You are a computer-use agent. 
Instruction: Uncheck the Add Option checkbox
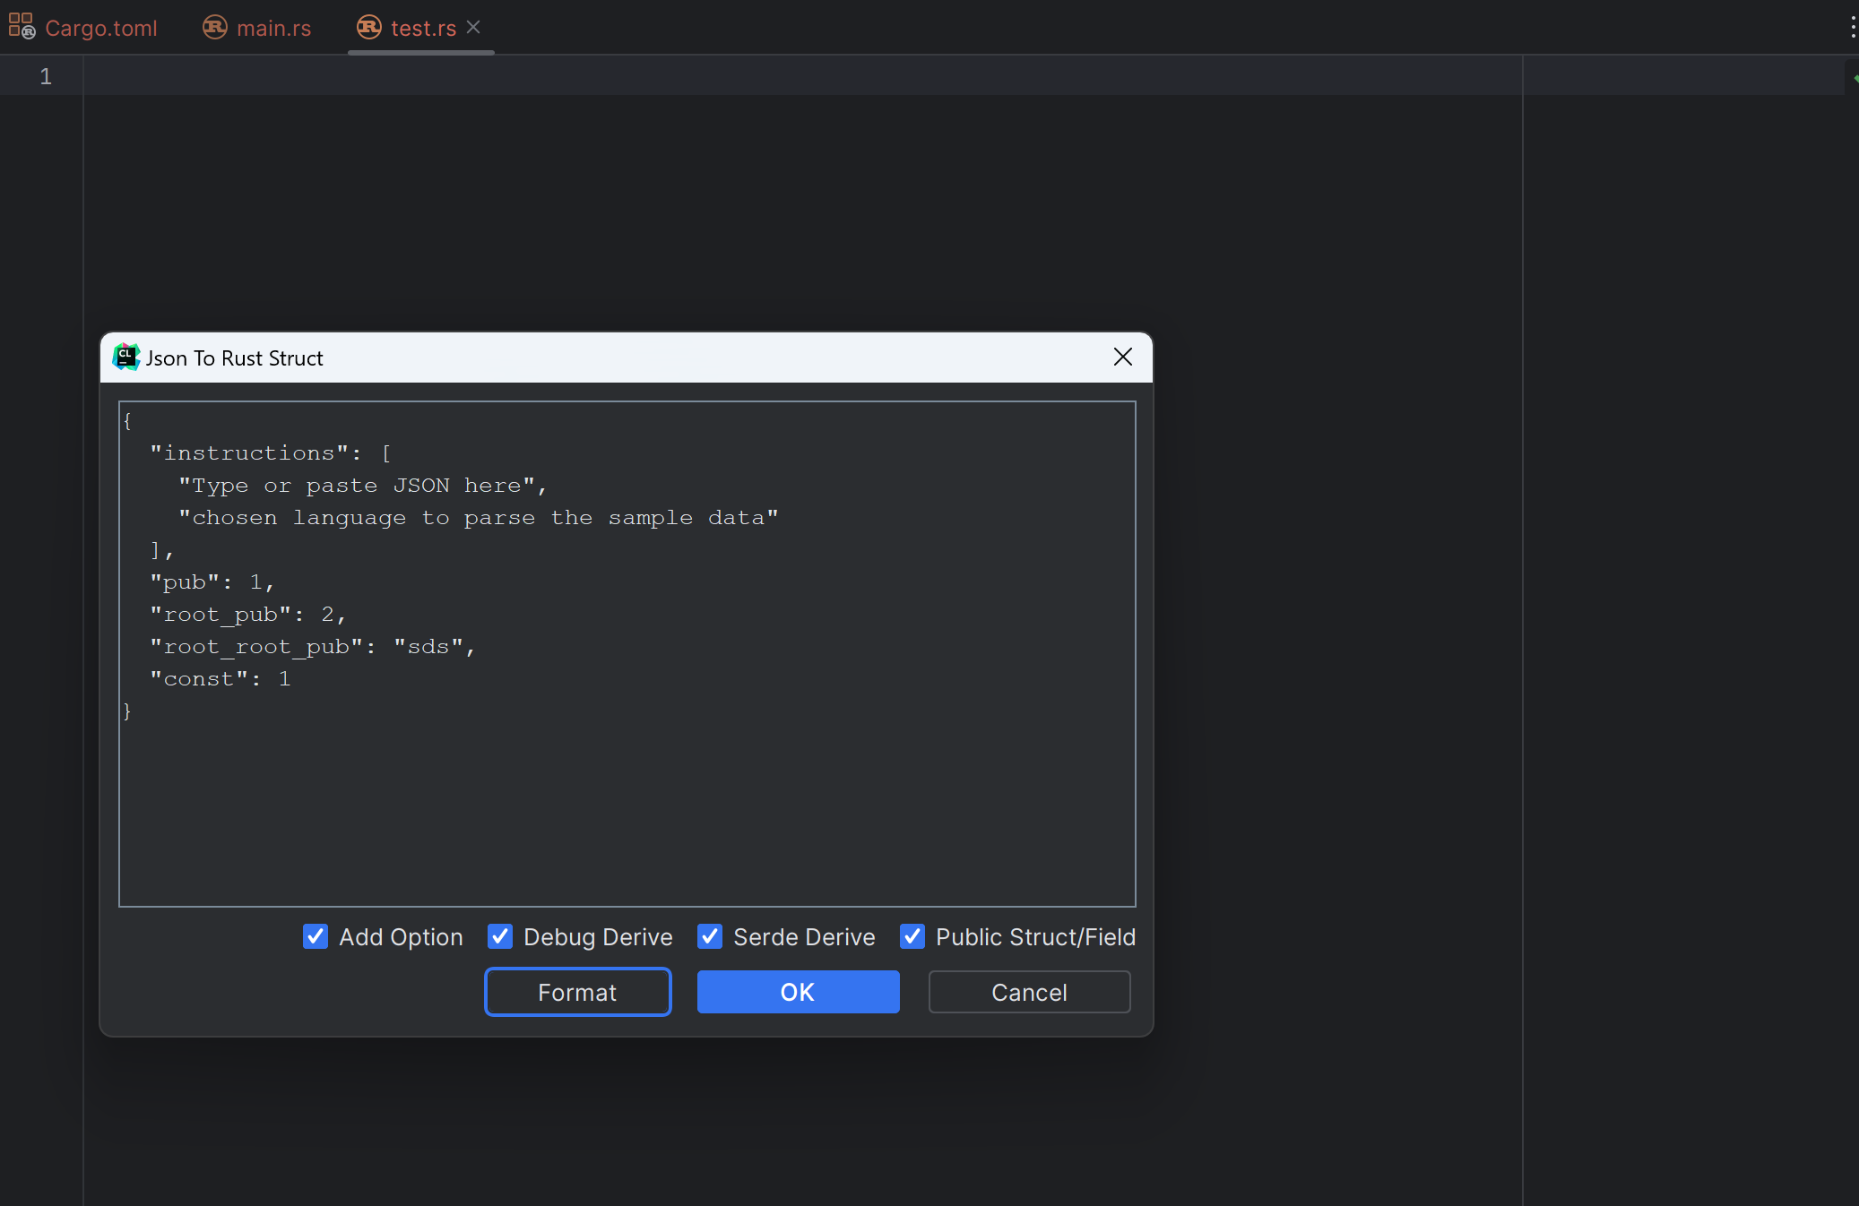click(316, 936)
